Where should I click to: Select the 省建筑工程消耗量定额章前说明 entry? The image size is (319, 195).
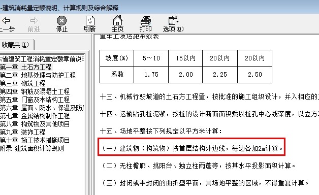pyautogui.click(x=42, y=59)
